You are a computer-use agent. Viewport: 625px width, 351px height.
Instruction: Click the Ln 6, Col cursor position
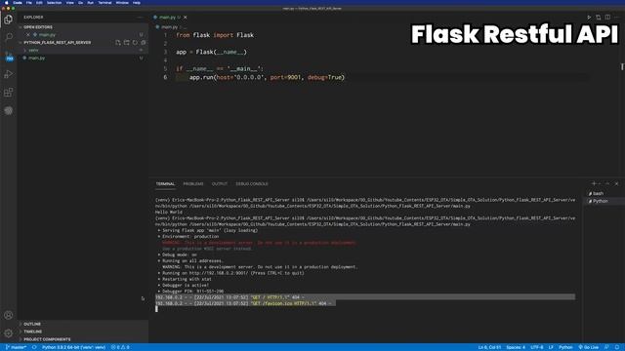[489, 347]
